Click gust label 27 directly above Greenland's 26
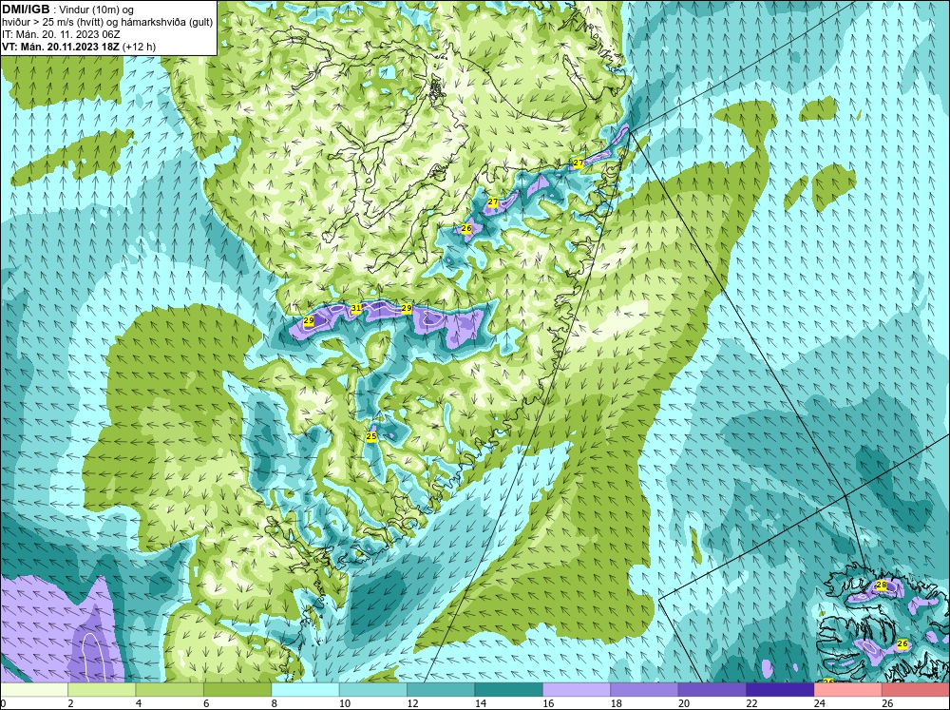Screen dimensions: 950x710 tap(492, 201)
